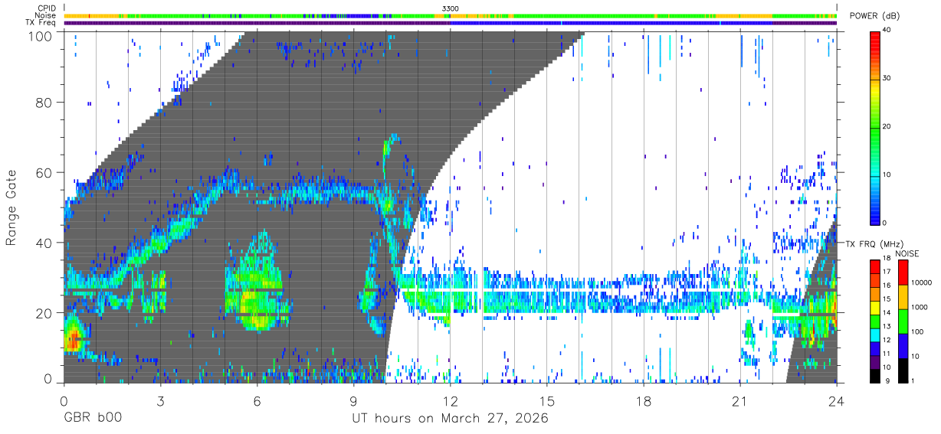Click the 1000 tick on noise scale
The image size is (941, 434).
920,308
